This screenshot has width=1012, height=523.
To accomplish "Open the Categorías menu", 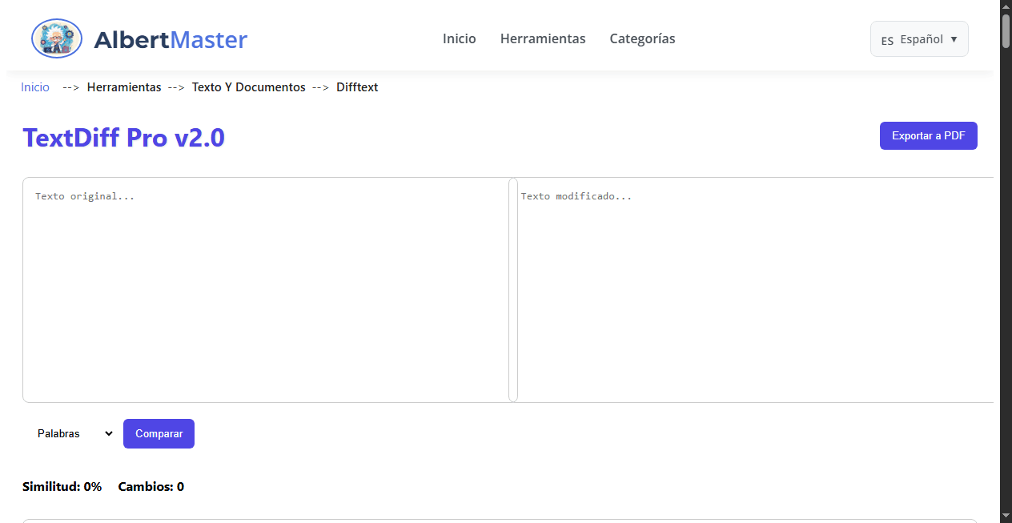I will 642,38.
